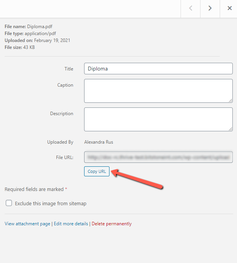Grab the Caption box resize handle

pyautogui.click(x=230, y=101)
